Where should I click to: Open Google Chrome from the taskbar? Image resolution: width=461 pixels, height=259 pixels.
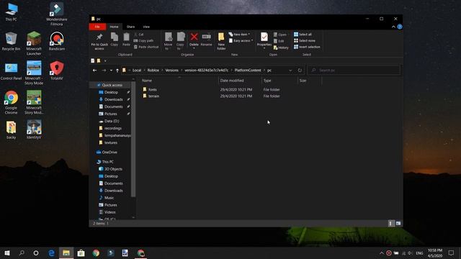click(x=96, y=253)
